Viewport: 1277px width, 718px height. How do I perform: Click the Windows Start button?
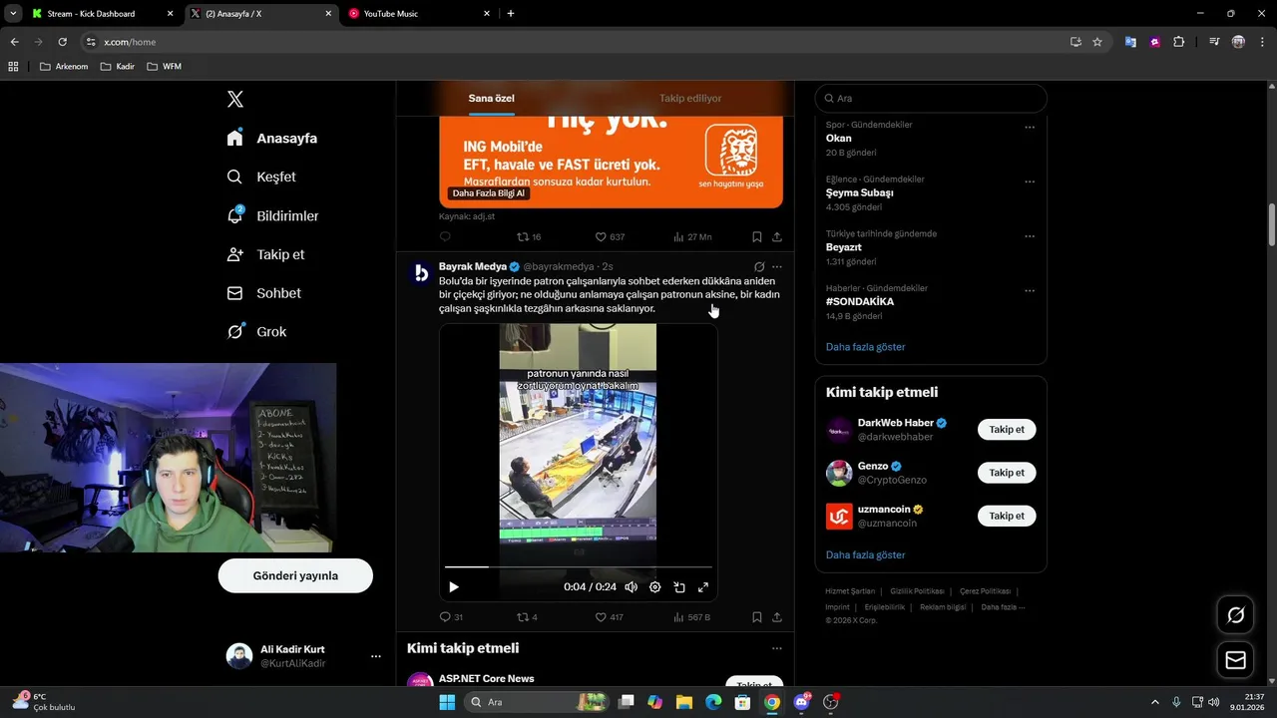click(447, 702)
